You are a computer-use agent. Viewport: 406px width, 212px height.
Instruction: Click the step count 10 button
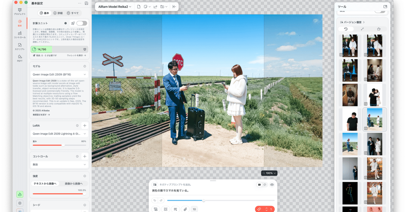(194, 209)
